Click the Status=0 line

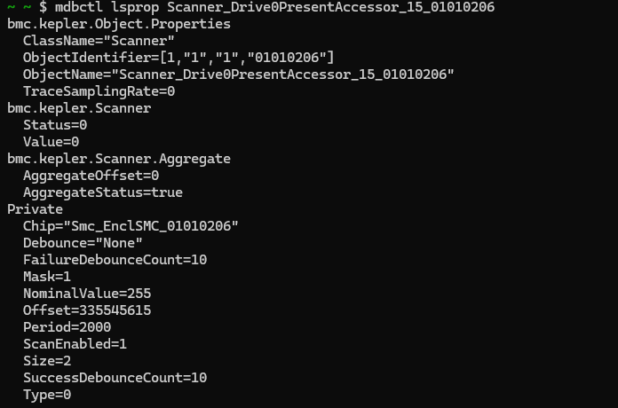coord(55,125)
